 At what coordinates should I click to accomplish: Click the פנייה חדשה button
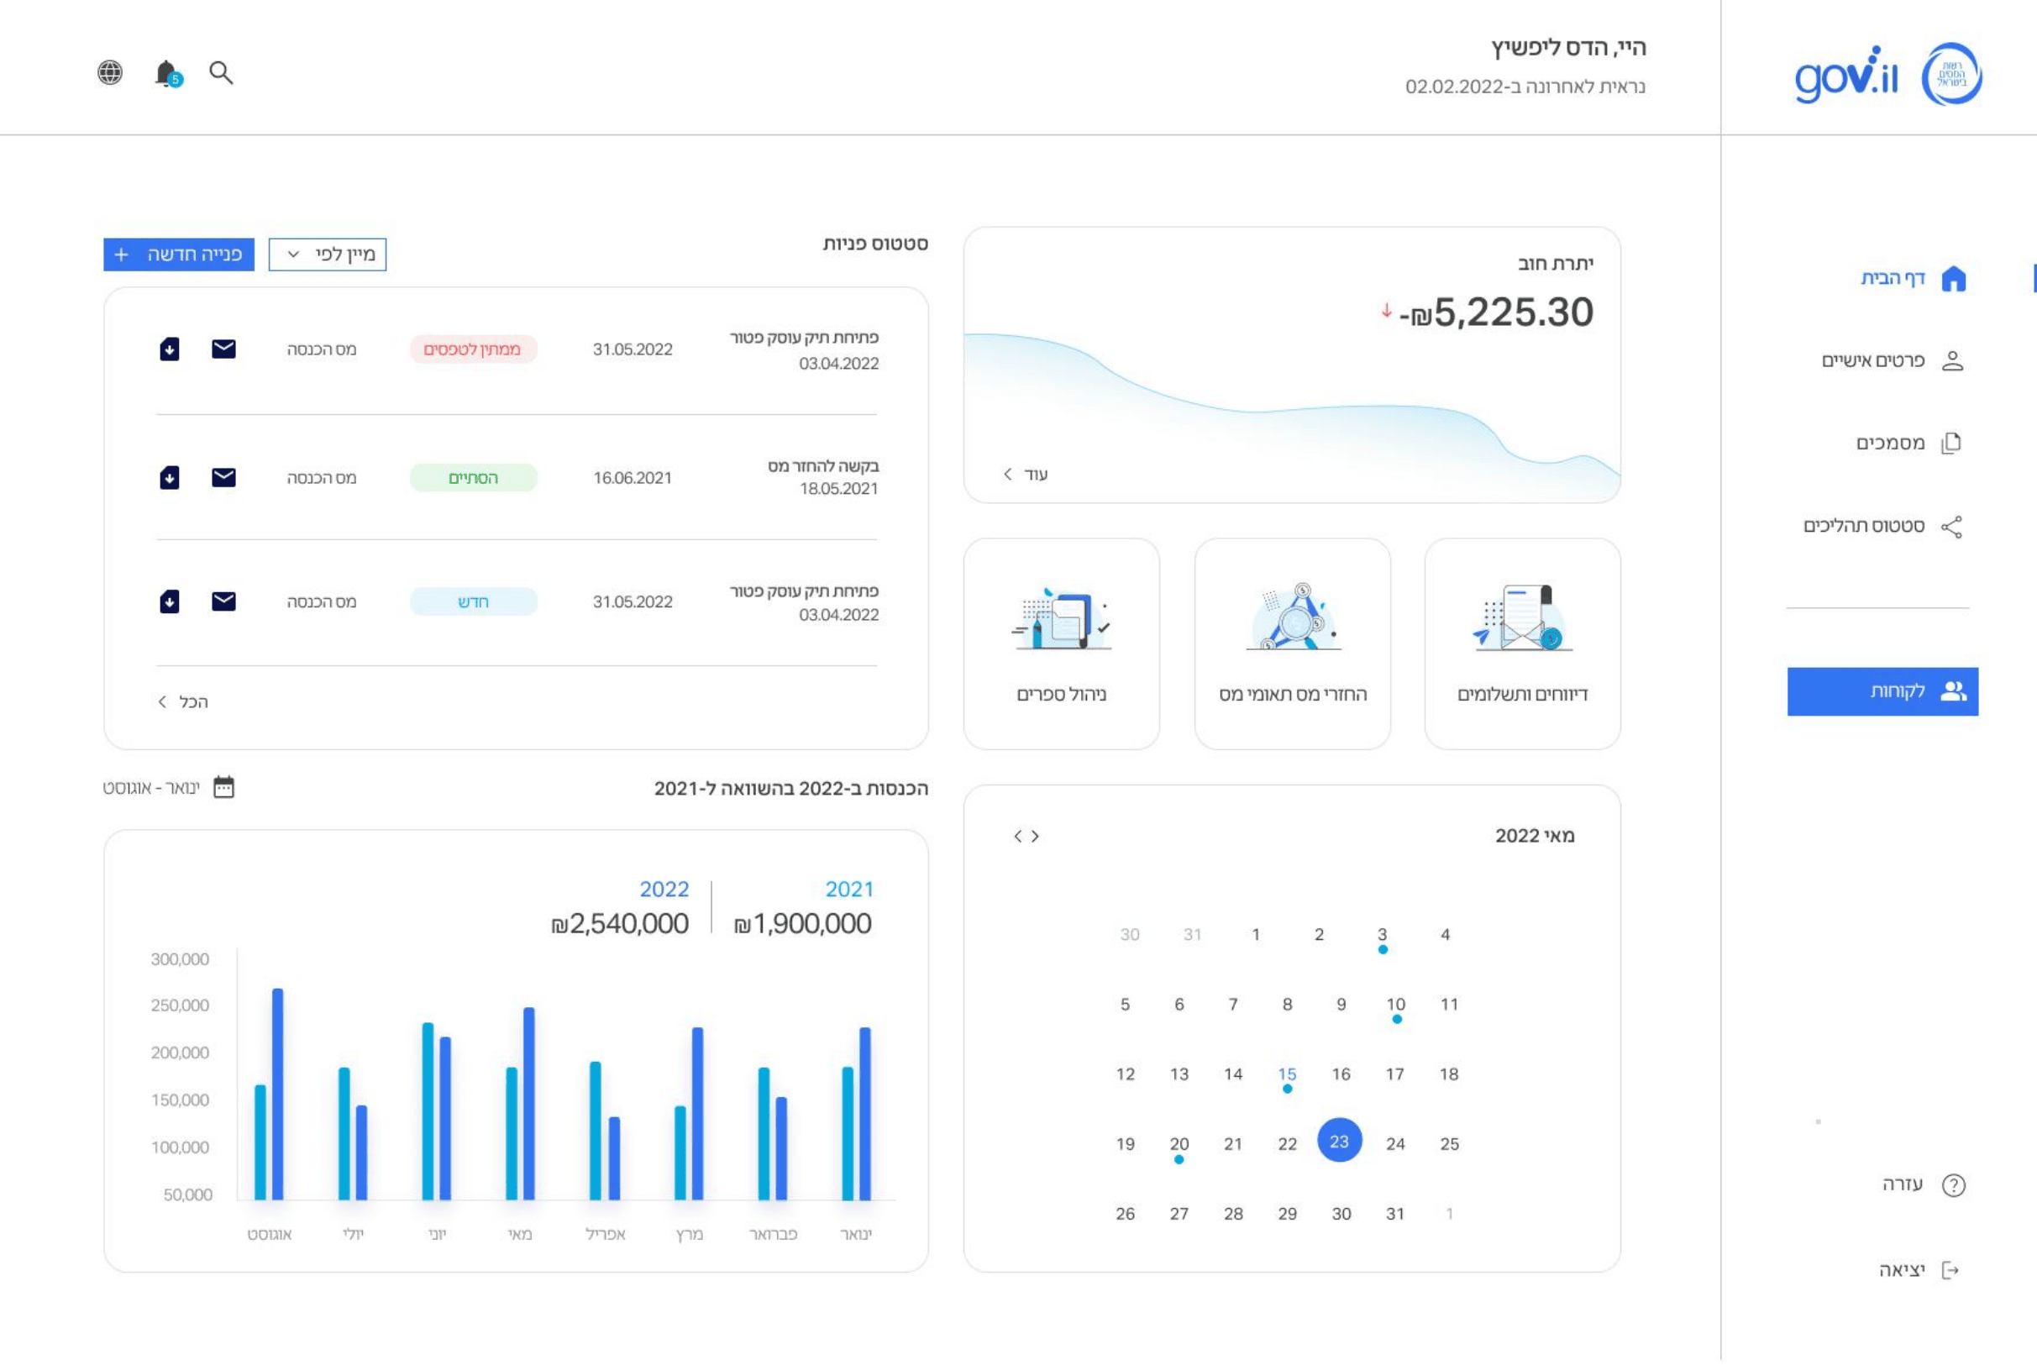pyautogui.click(x=178, y=255)
